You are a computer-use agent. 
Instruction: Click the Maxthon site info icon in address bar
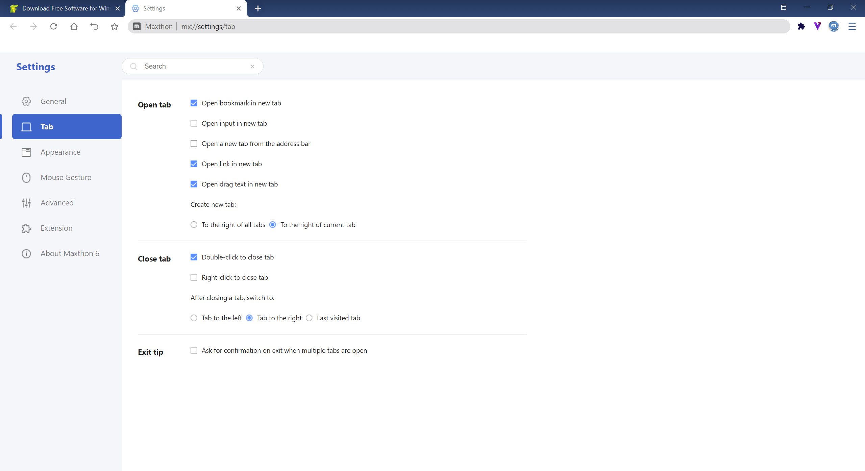coord(137,26)
